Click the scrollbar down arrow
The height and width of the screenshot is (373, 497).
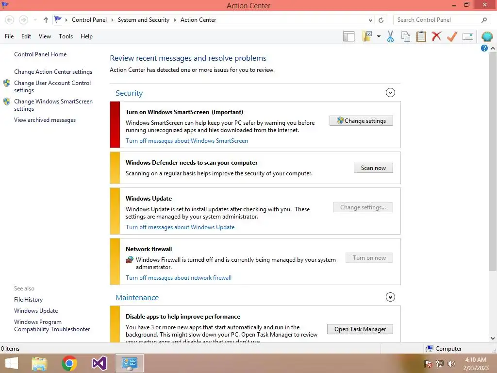[x=493, y=339]
